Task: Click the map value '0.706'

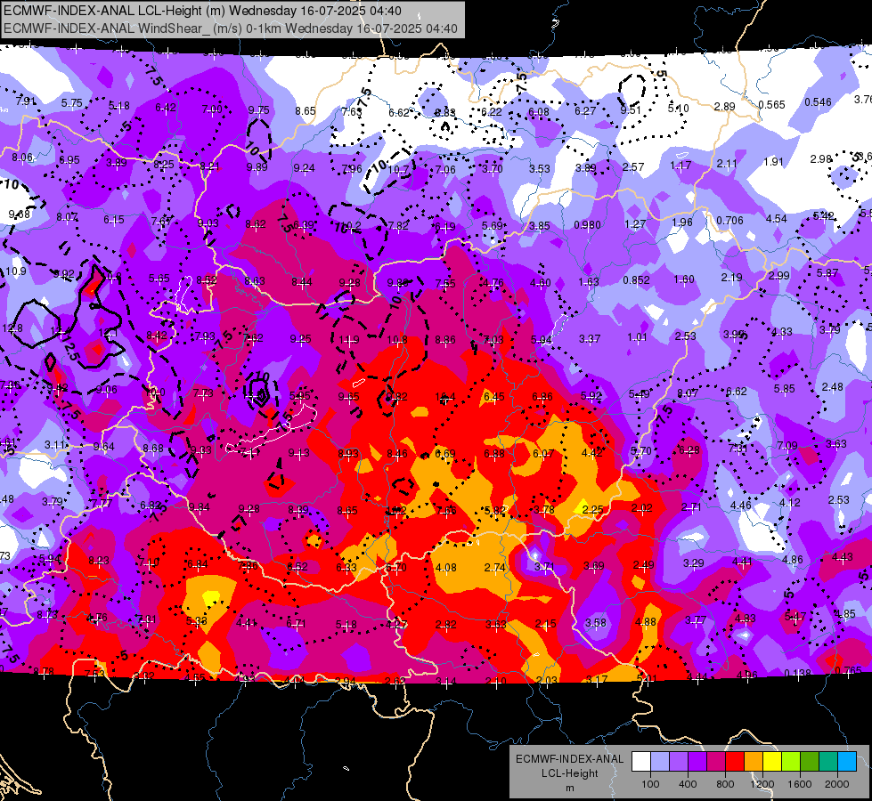Action: tap(729, 221)
